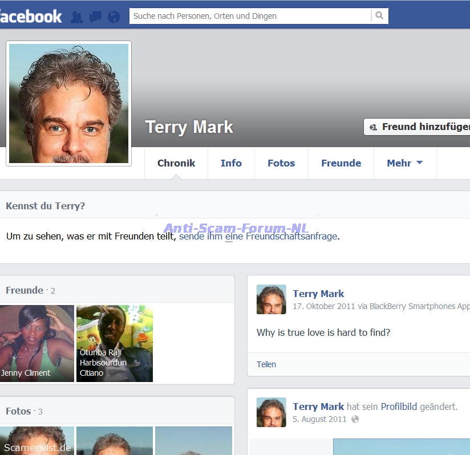The height and width of the screenshot is (455, 470).
Task: Open the notifications globe icon
Action: (114, 17)
